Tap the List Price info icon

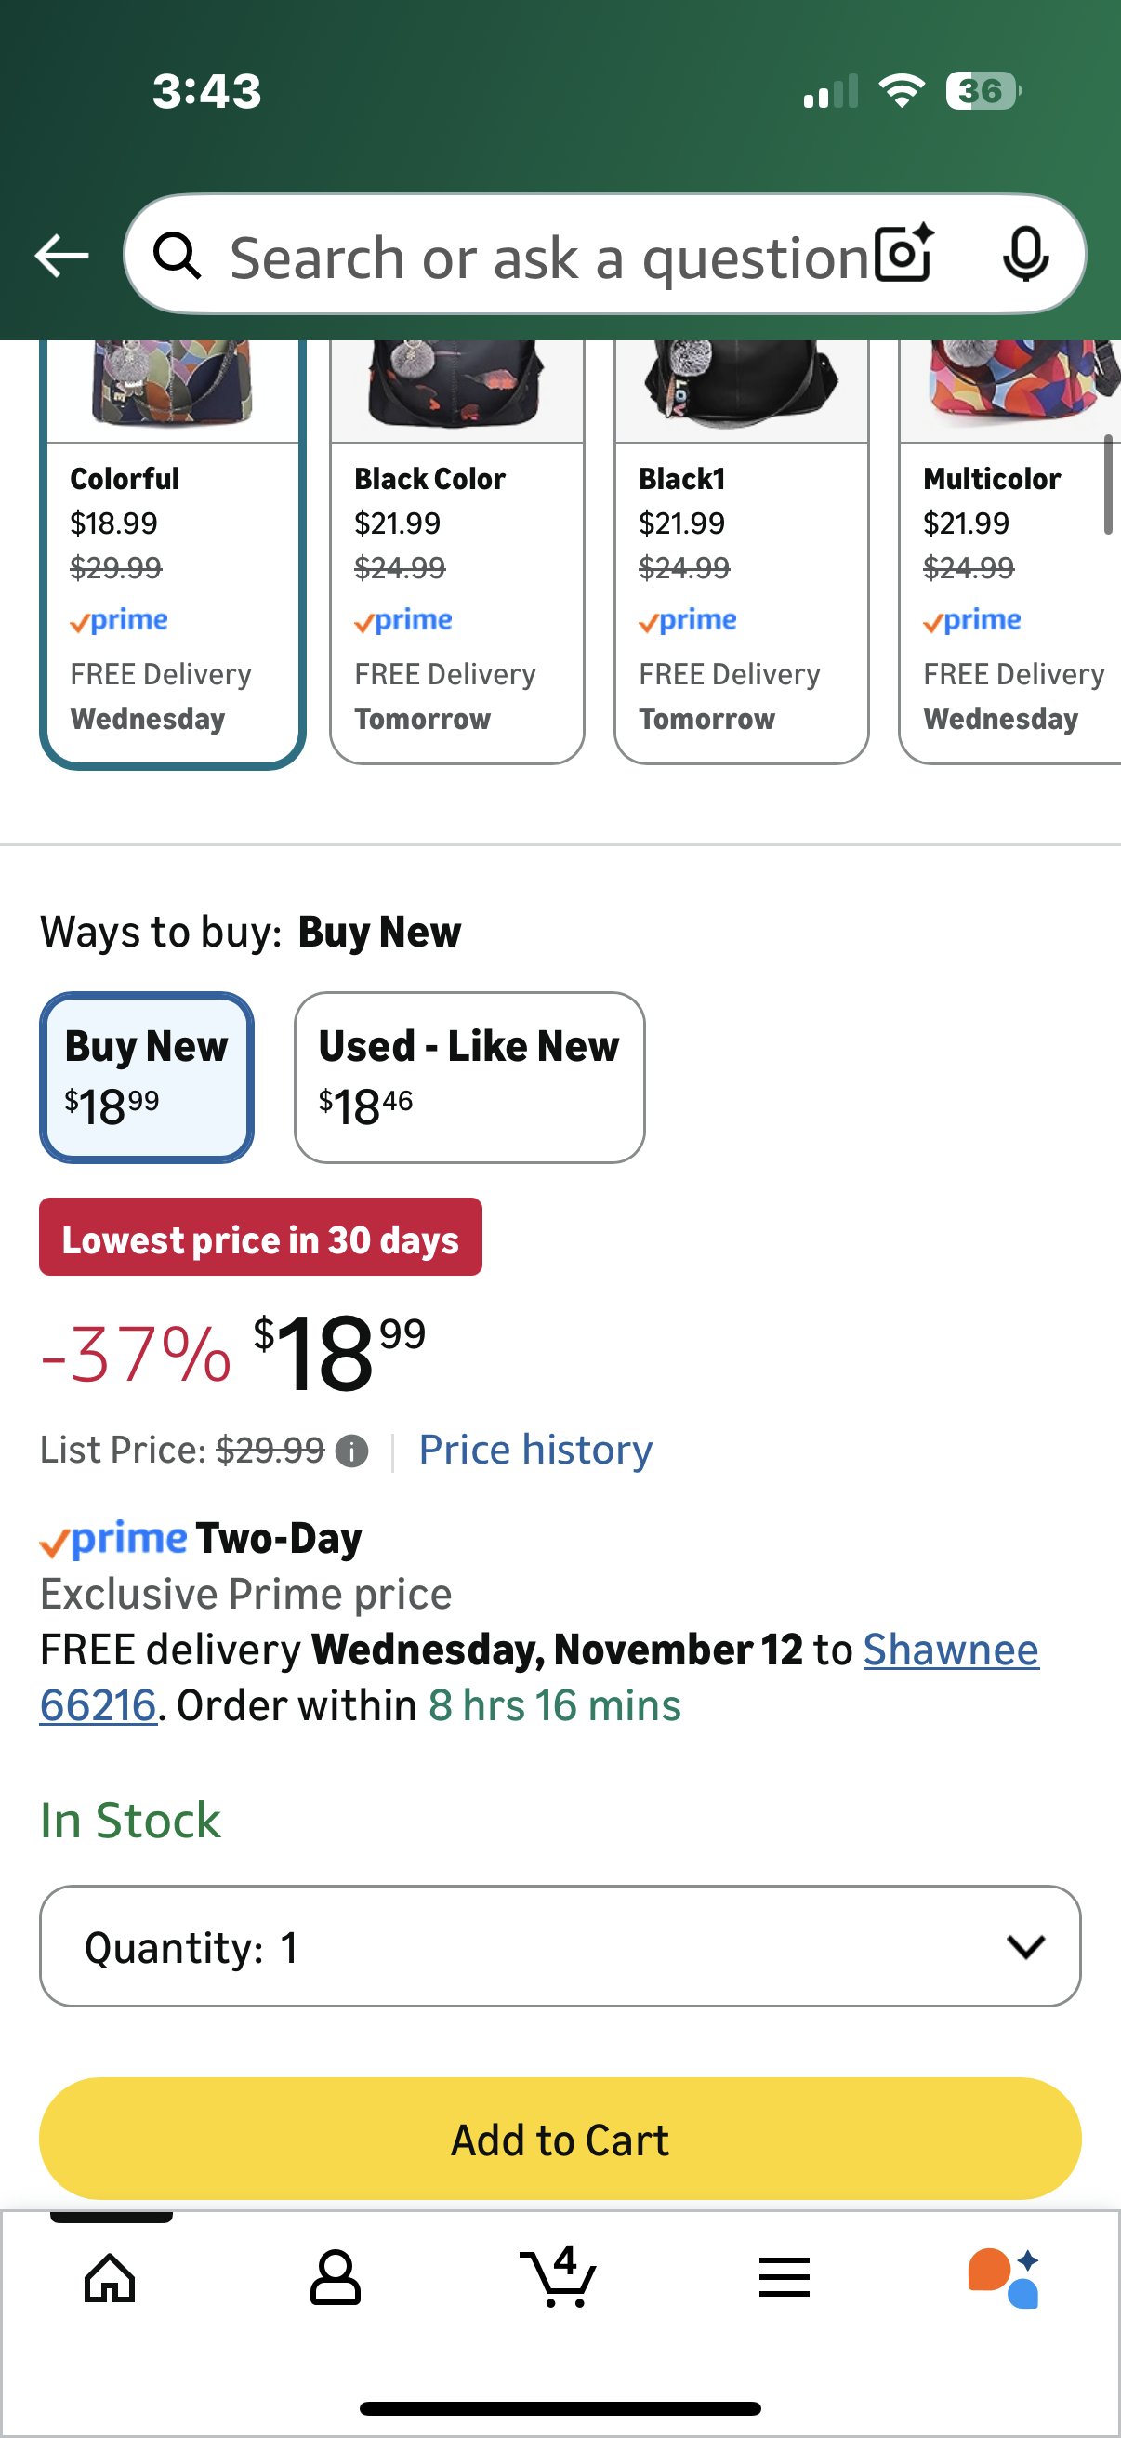point(352,1451)
